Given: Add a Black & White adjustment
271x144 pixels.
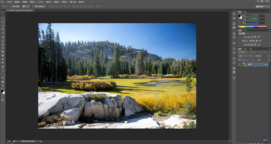Looking at the screenshot, I should [250, 41].
